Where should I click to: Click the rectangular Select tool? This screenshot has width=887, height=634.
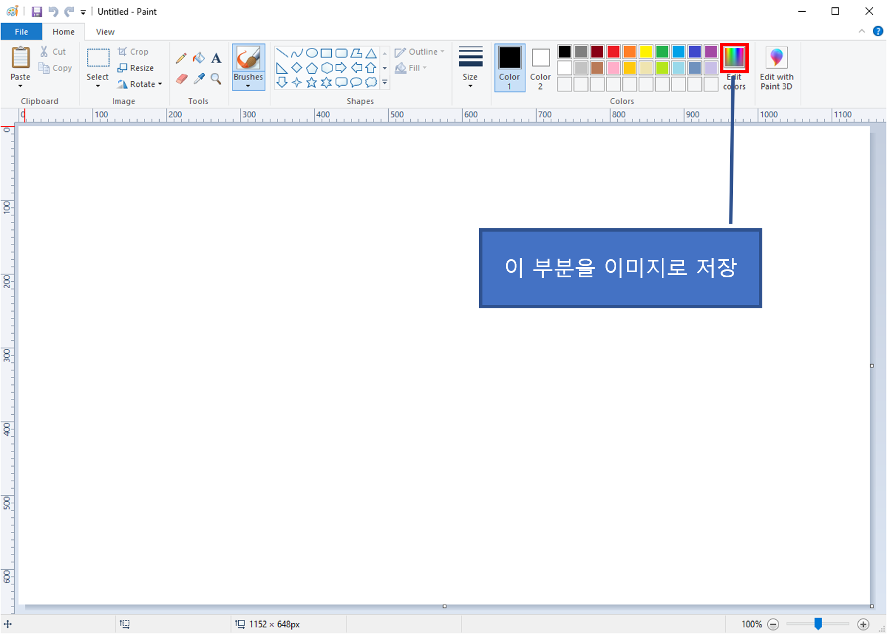(98, 57)
